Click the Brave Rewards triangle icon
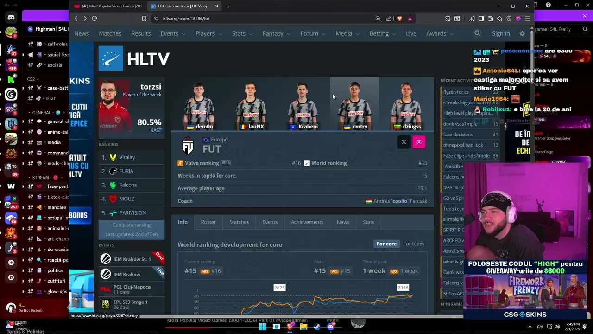593x334 pixels. (x=410, y=19)
